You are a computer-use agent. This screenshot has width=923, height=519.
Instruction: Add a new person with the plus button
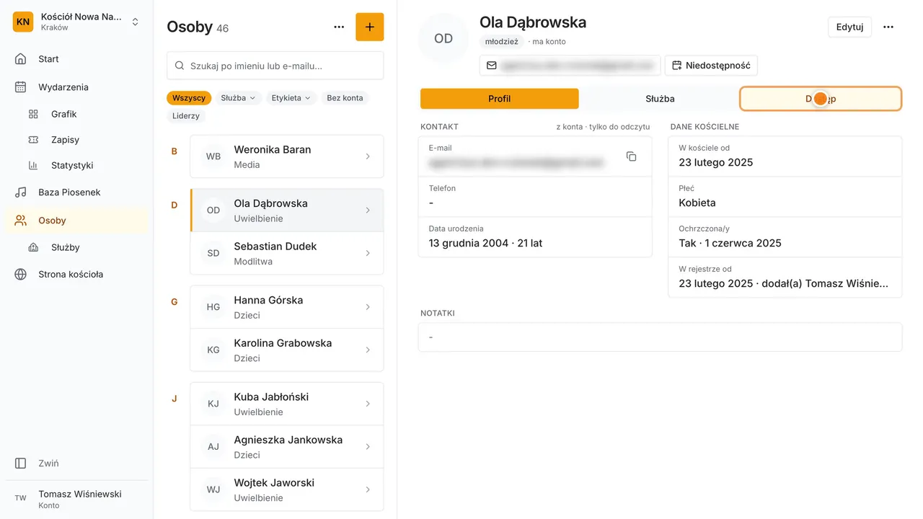click(x=370, y=27)
